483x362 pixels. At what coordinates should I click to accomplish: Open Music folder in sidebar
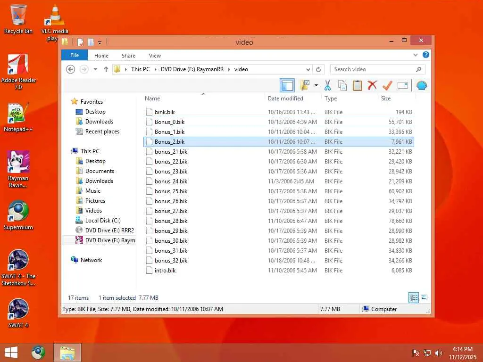(93, 191)
